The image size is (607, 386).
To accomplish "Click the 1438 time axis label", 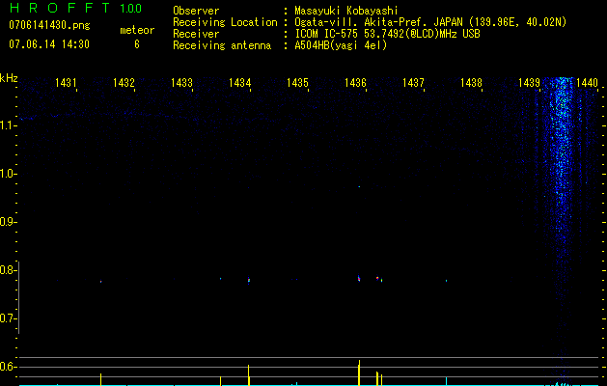I will pos(471,83).
